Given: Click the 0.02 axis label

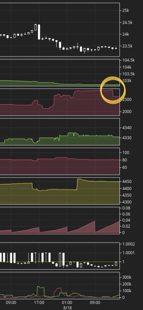Looking at the screenshot, I should [x=127, y=226].
